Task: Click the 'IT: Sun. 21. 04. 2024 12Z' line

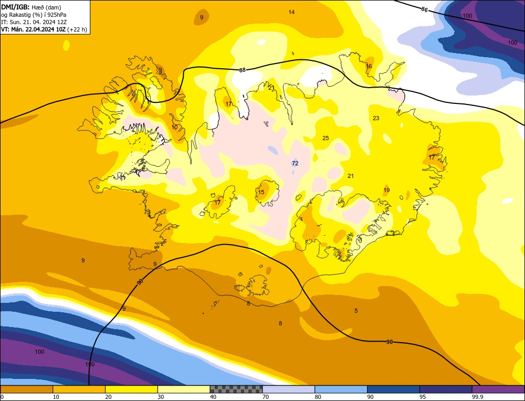Action: tap(34, 22)
